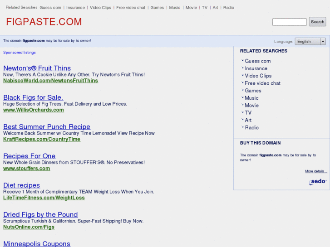
Task: Click arrow bullet icon beside sidebar Insurance
Action: tap(242, 68)
